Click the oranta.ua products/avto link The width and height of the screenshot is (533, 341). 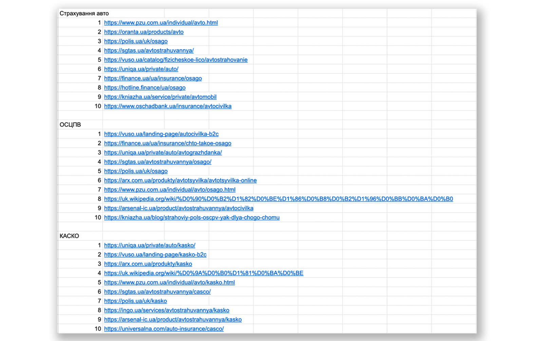(x=144, y=32)
